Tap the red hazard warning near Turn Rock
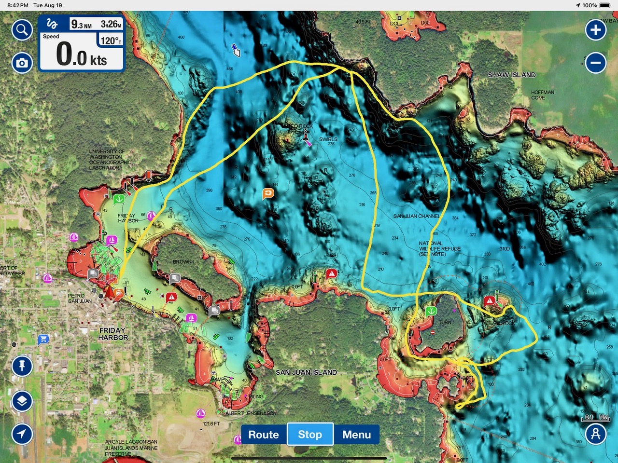 coord(490,301)
